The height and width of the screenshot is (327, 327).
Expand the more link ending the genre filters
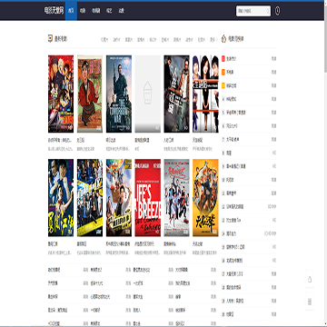point(214,39)
